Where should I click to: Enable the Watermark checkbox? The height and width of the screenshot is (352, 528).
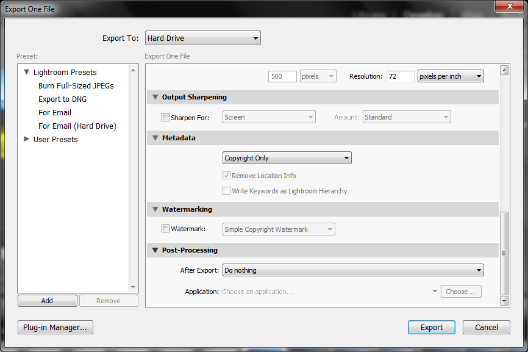(165, 229)
